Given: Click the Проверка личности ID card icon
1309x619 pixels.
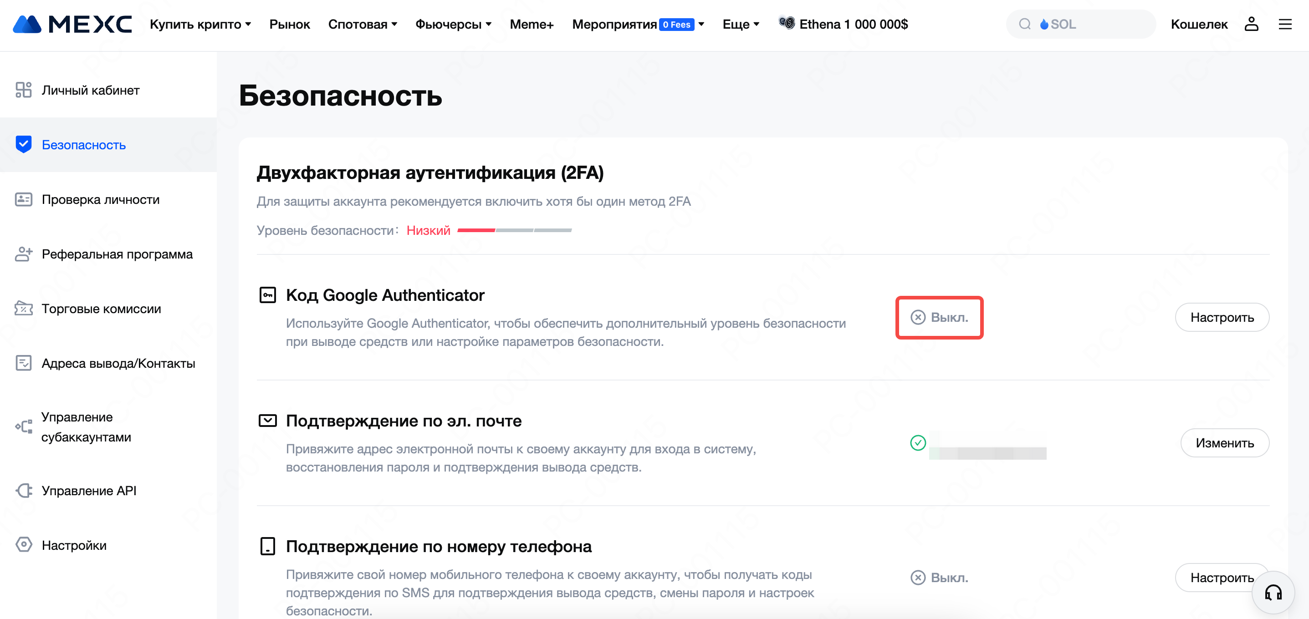Looking at the screenshot, I should coord(23,199).
